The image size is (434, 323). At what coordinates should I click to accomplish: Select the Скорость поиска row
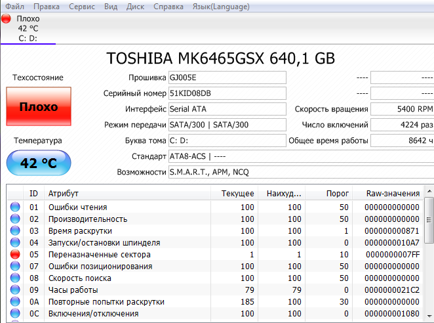click(x=215, y=278)
